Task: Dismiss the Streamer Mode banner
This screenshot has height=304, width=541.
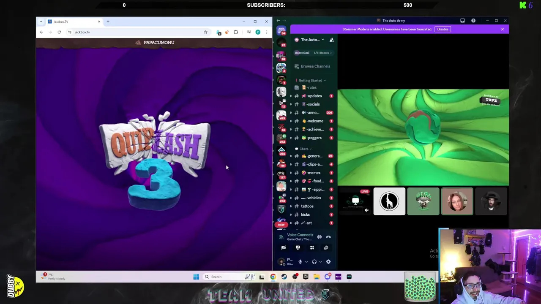Action: pyautogui.click(x=502, y=29)
